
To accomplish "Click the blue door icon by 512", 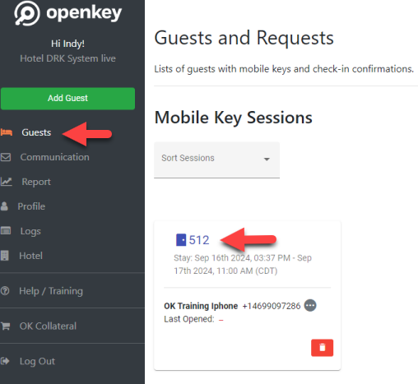I will (x=181, y=240).
